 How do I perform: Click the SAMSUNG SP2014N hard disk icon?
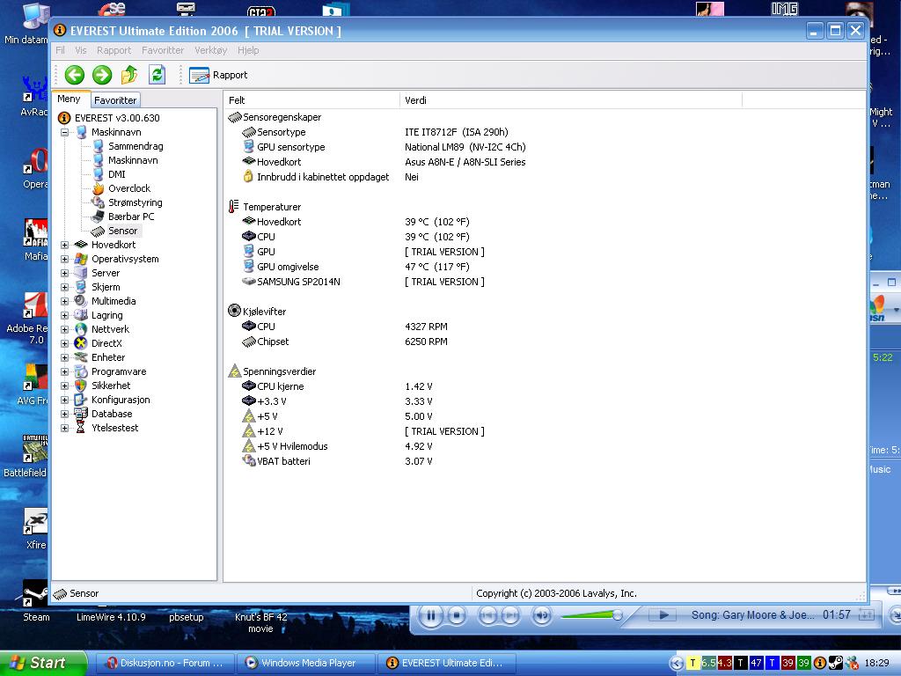point(248,282)
